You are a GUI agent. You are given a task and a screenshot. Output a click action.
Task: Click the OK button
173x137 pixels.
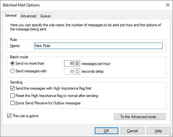tap(106, 131)
